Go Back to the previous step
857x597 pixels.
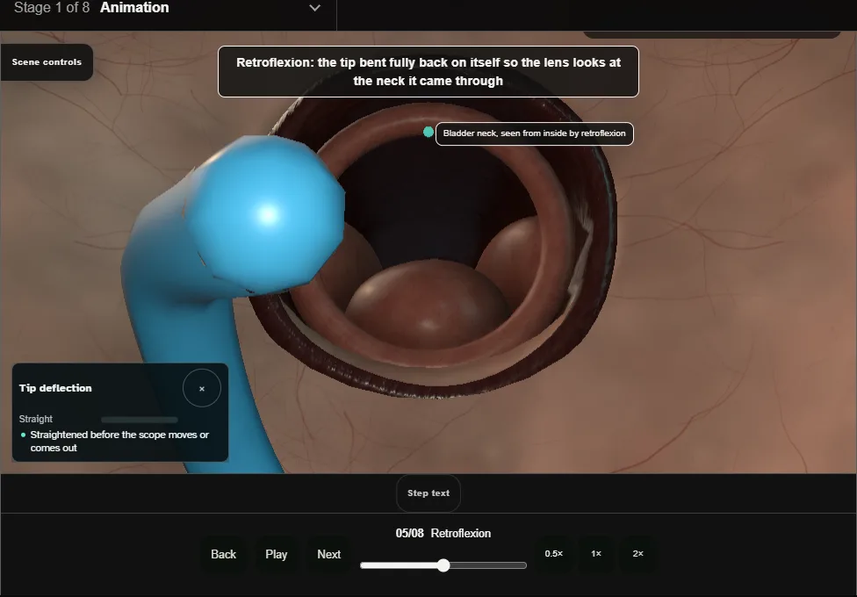(x=224, y=554)
